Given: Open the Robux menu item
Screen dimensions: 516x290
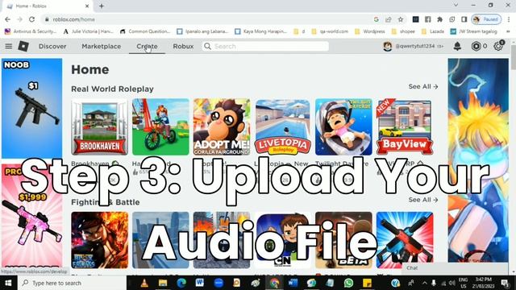Looking at the screenshot, I should pos(183,47).
